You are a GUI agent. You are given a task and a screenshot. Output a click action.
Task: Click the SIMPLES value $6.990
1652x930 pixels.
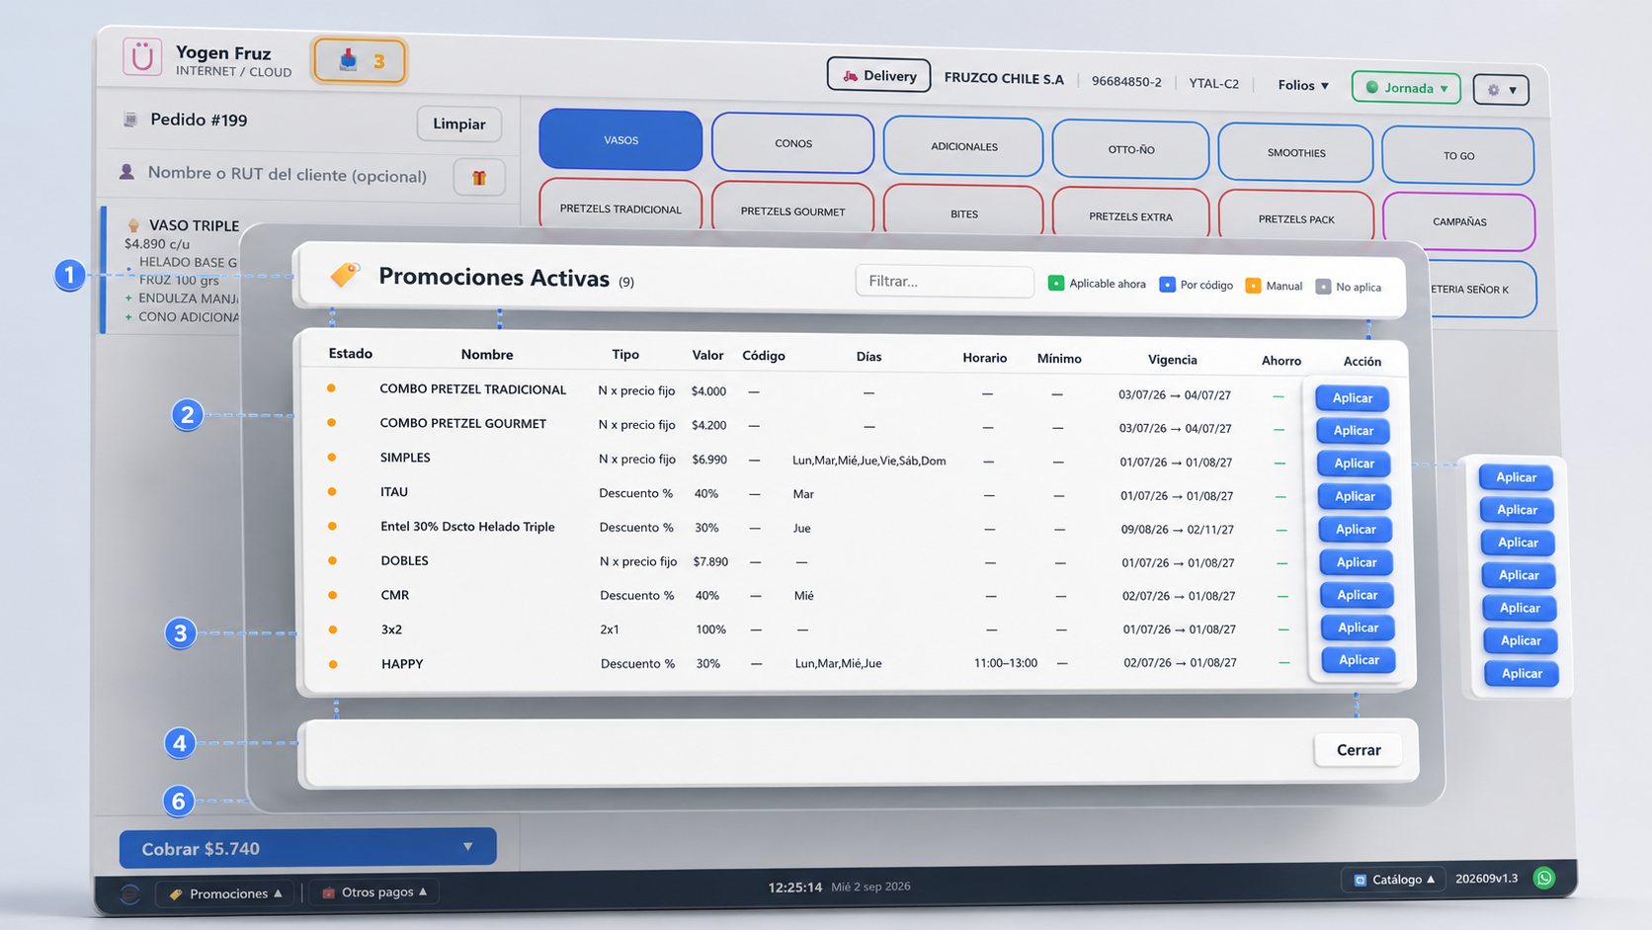pyautogui.click(x=709, y=460)
